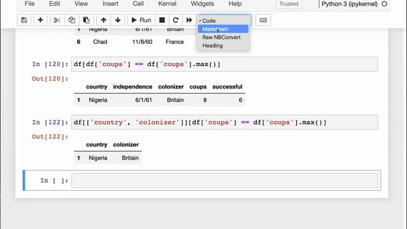The width and height of the screenshot is (407, 229).
Task: Restart the kernel circular arrow icon
Action: tap(176, 20)
